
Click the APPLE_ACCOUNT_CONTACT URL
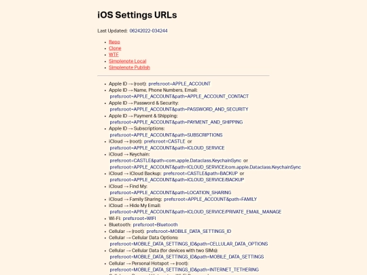179,96
